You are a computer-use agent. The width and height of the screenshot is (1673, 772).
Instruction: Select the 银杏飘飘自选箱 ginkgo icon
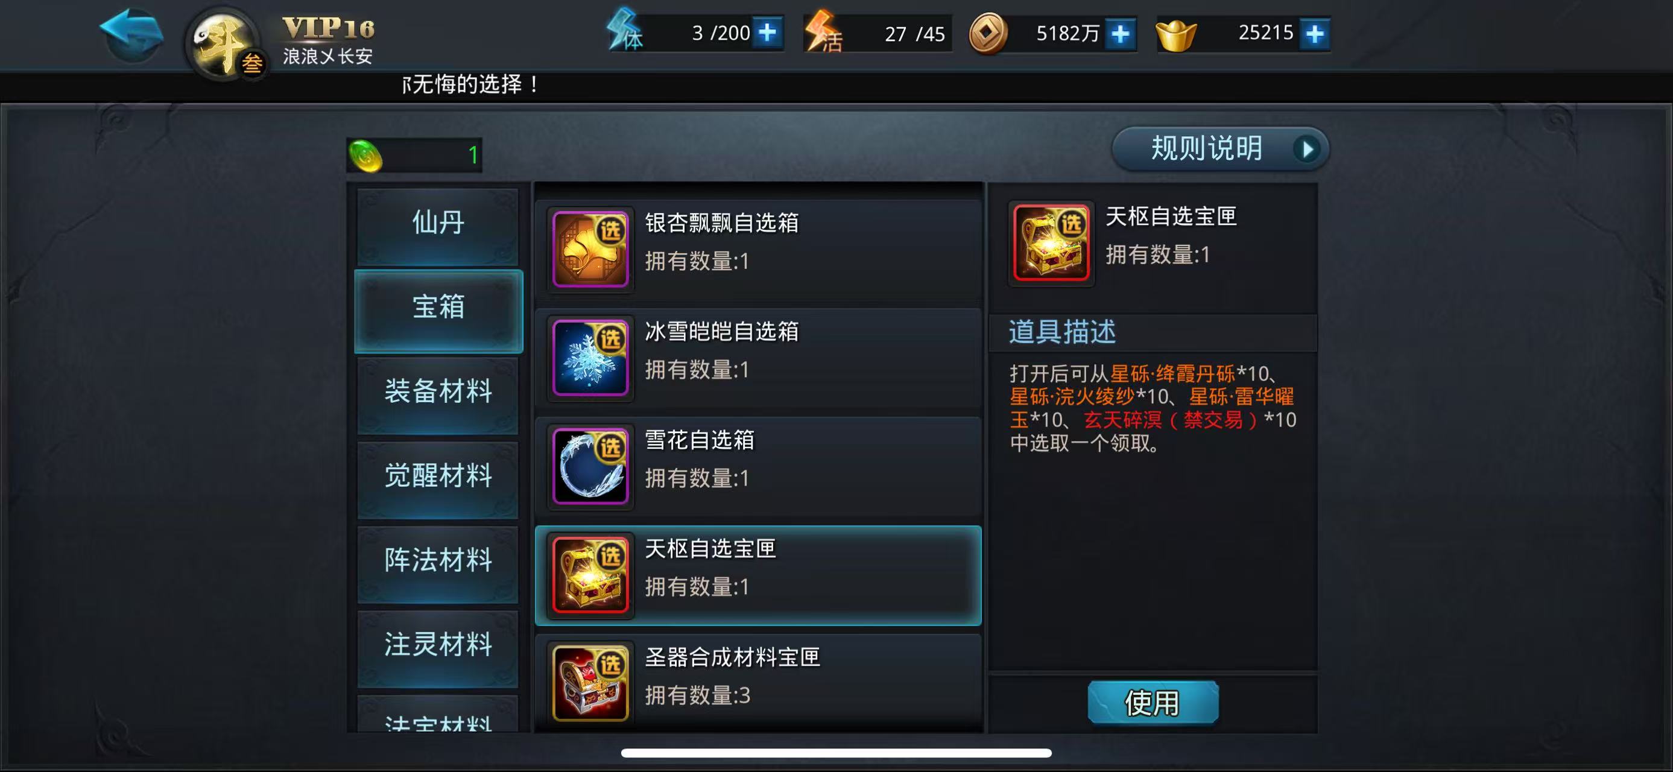590,249
